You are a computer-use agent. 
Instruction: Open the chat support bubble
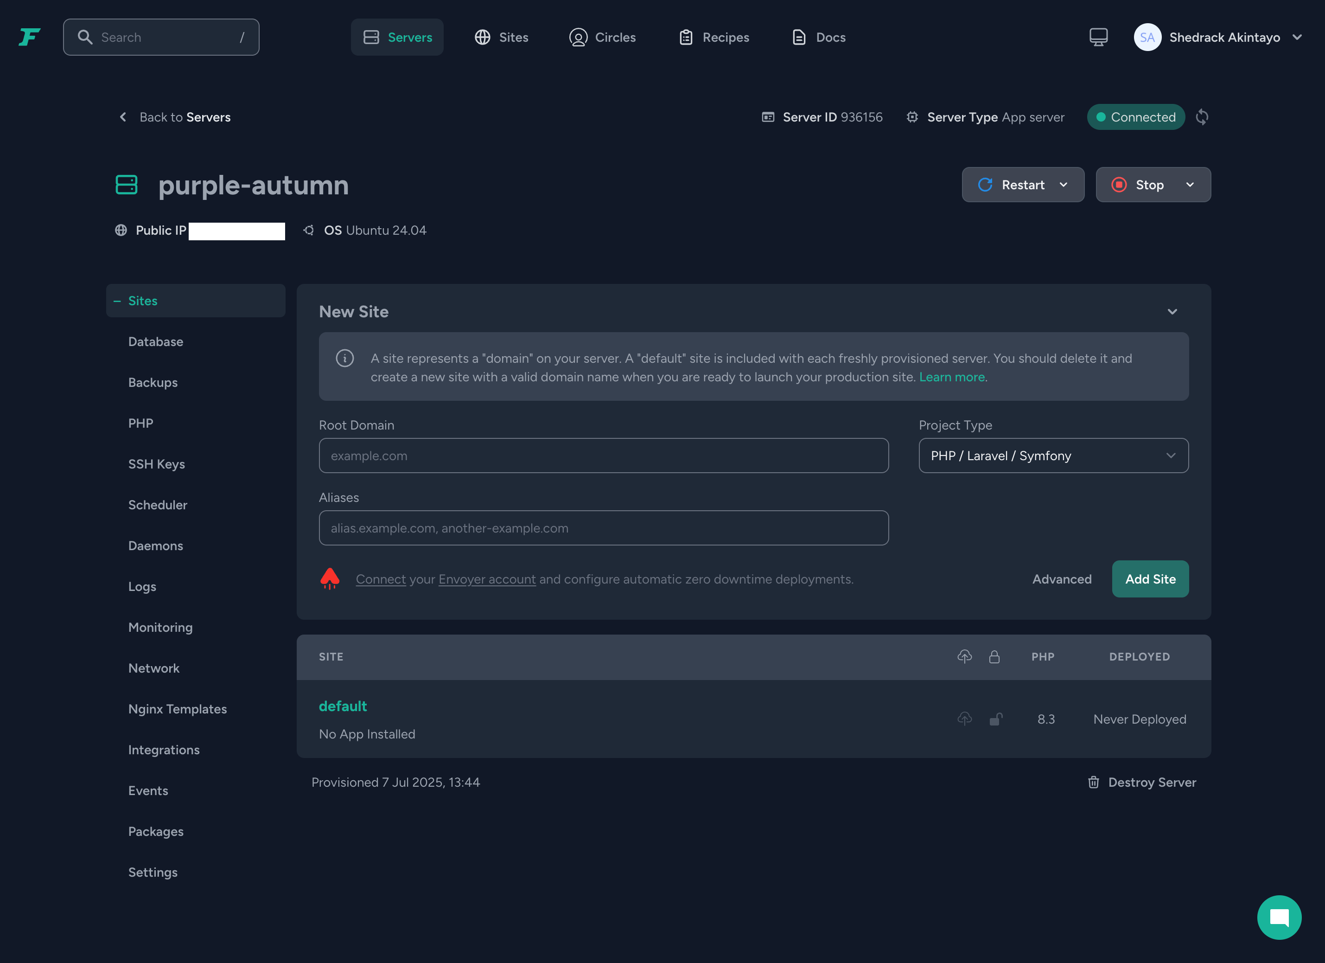tap(1280, 917)
